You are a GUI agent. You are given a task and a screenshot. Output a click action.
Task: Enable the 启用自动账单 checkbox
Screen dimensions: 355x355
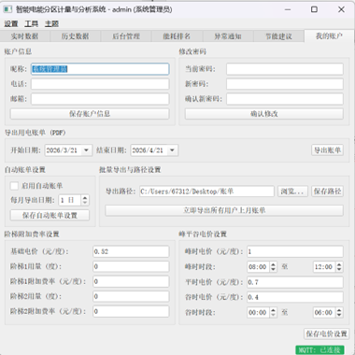pyautogui.click(x=14, y=186)
